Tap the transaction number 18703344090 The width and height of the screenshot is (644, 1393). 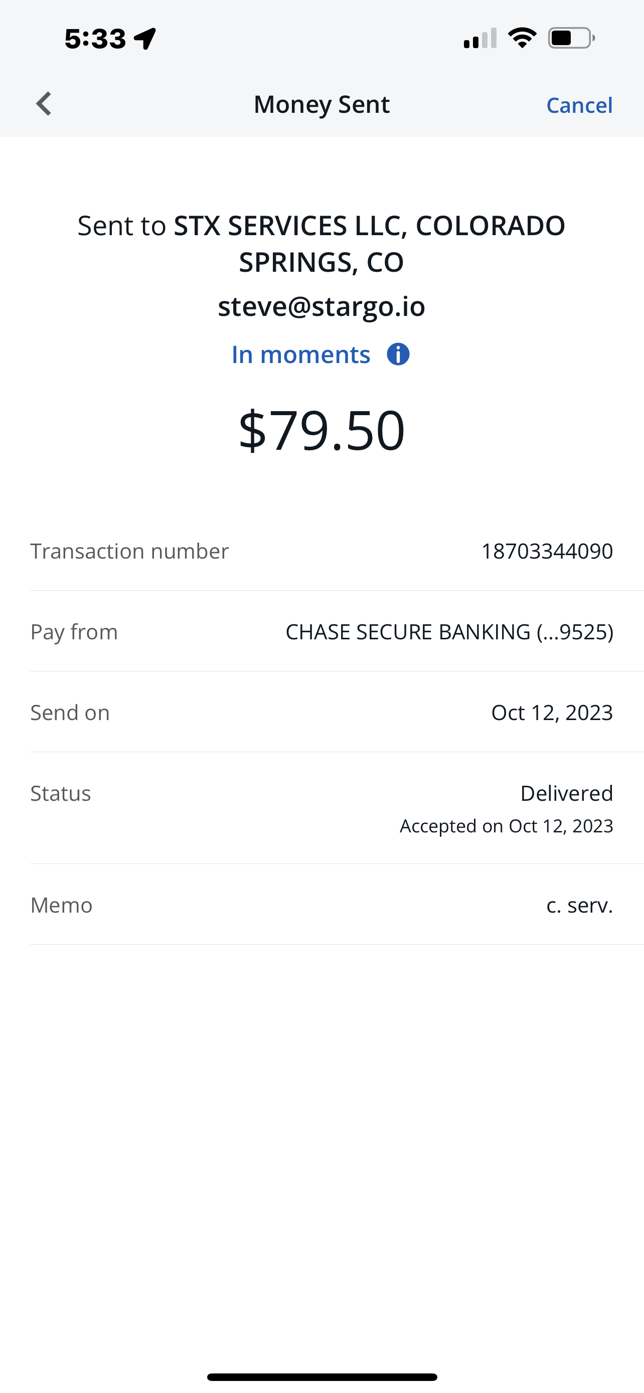[x=547, y=551]
